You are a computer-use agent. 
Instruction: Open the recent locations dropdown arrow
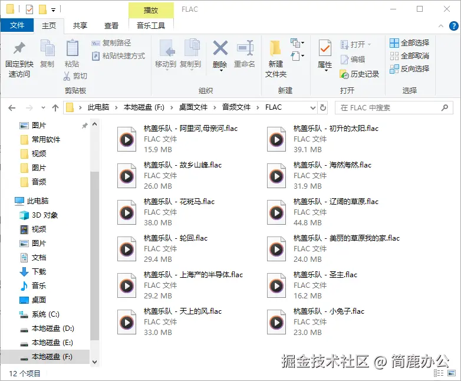point(43,108)
